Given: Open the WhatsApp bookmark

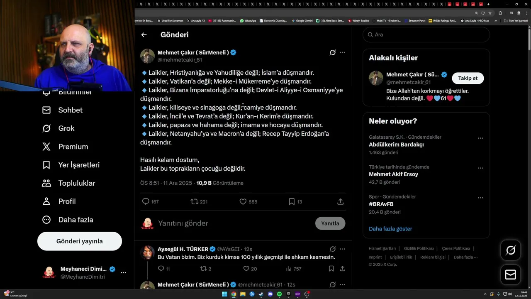Looking at the screenshot, I should (x=248, y=20).
